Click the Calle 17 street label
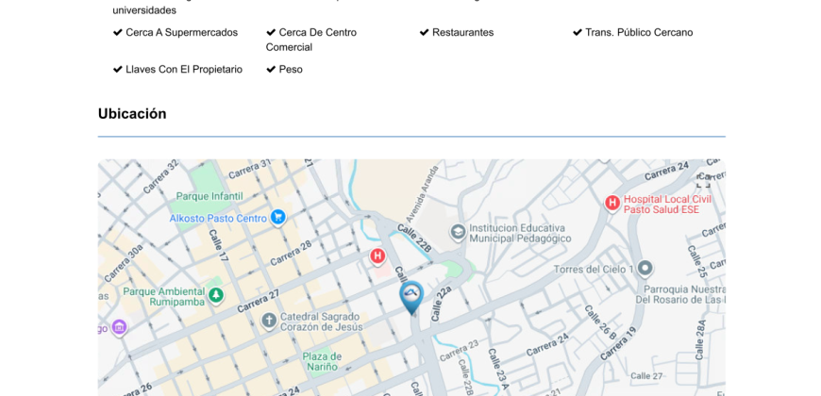The image size is (821, 396). tap(218, 245)
